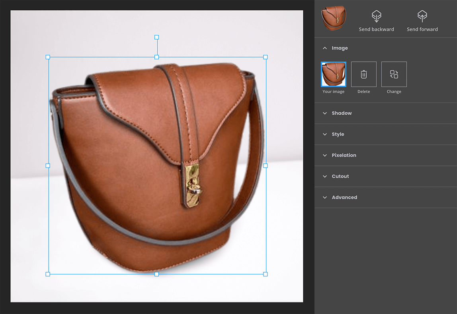Click the top-center edge resize handle
457x314 pixels.
pos(156,57)
